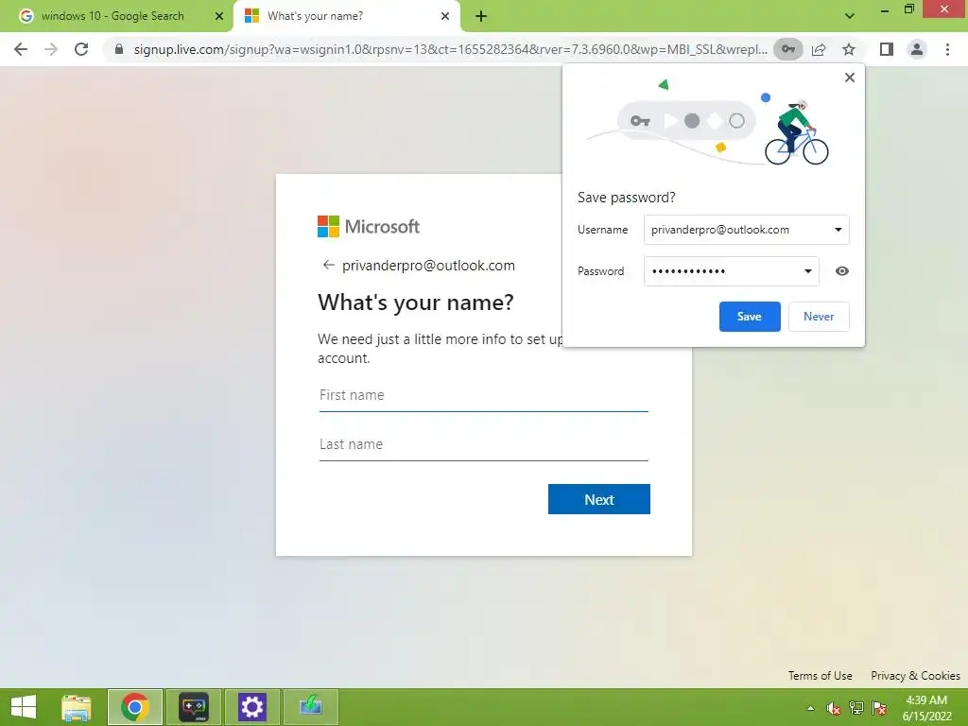Click the username field in popup
The width and height of the screenshot is (968, 726).
click(747, 230)
